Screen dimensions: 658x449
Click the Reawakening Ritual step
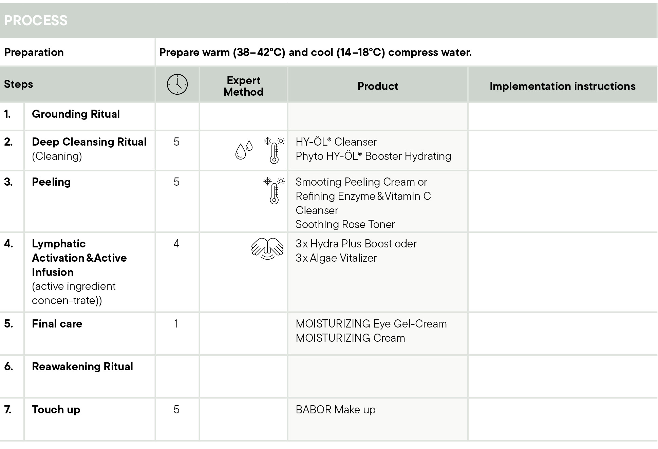pyautogui.click(x=82, y=367)
